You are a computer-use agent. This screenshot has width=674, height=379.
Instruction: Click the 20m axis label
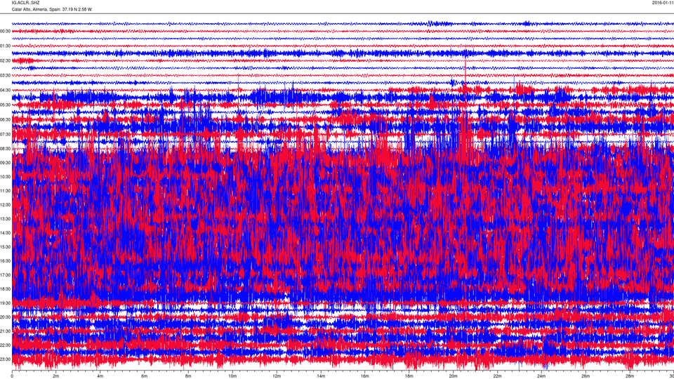[x=453, y=376]
